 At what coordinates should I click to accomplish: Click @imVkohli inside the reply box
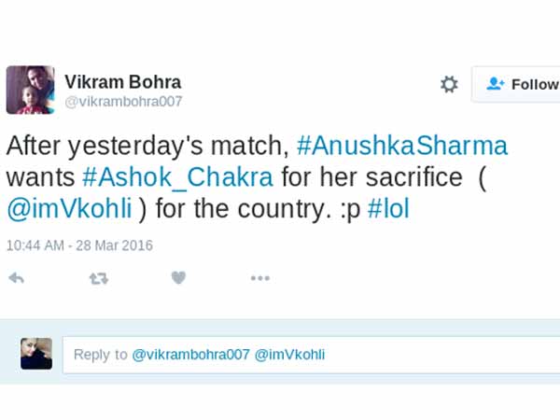pos(290,355)
